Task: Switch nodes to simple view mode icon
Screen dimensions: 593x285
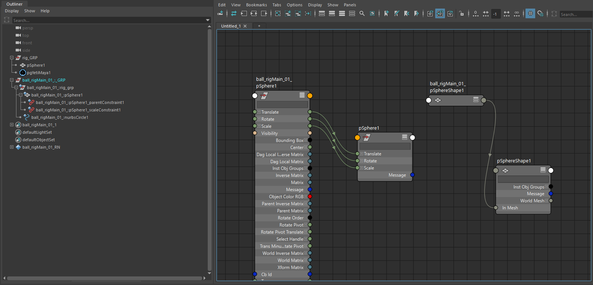Action: pos(322,13)
